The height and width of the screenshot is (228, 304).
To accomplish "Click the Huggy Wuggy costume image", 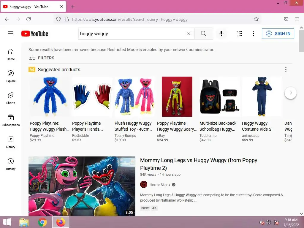I will pyautogui.click(x=262, y=96).
